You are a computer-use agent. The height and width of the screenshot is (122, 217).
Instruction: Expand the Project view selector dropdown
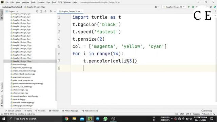point(12,11)
